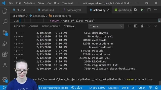
Task: Open the Go menu
Action: 49,3
